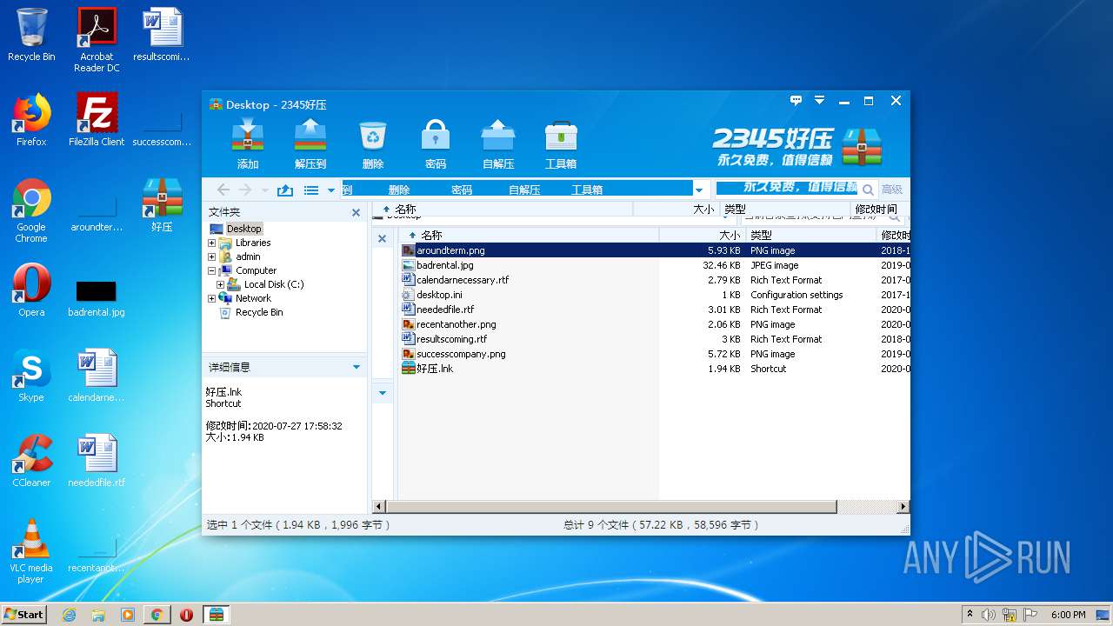Click the scrollbar right arrow in file list
Screen dimensions: 1113x626
(903, 506)
